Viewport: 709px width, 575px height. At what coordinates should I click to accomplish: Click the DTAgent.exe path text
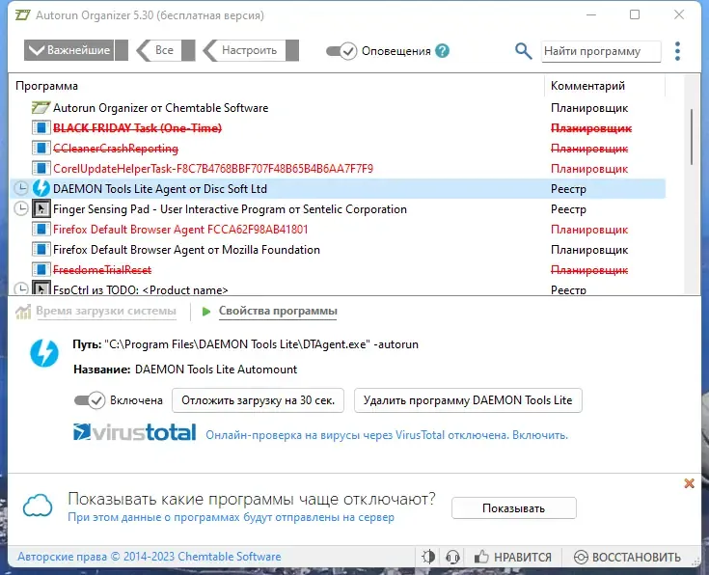(261, 344)
